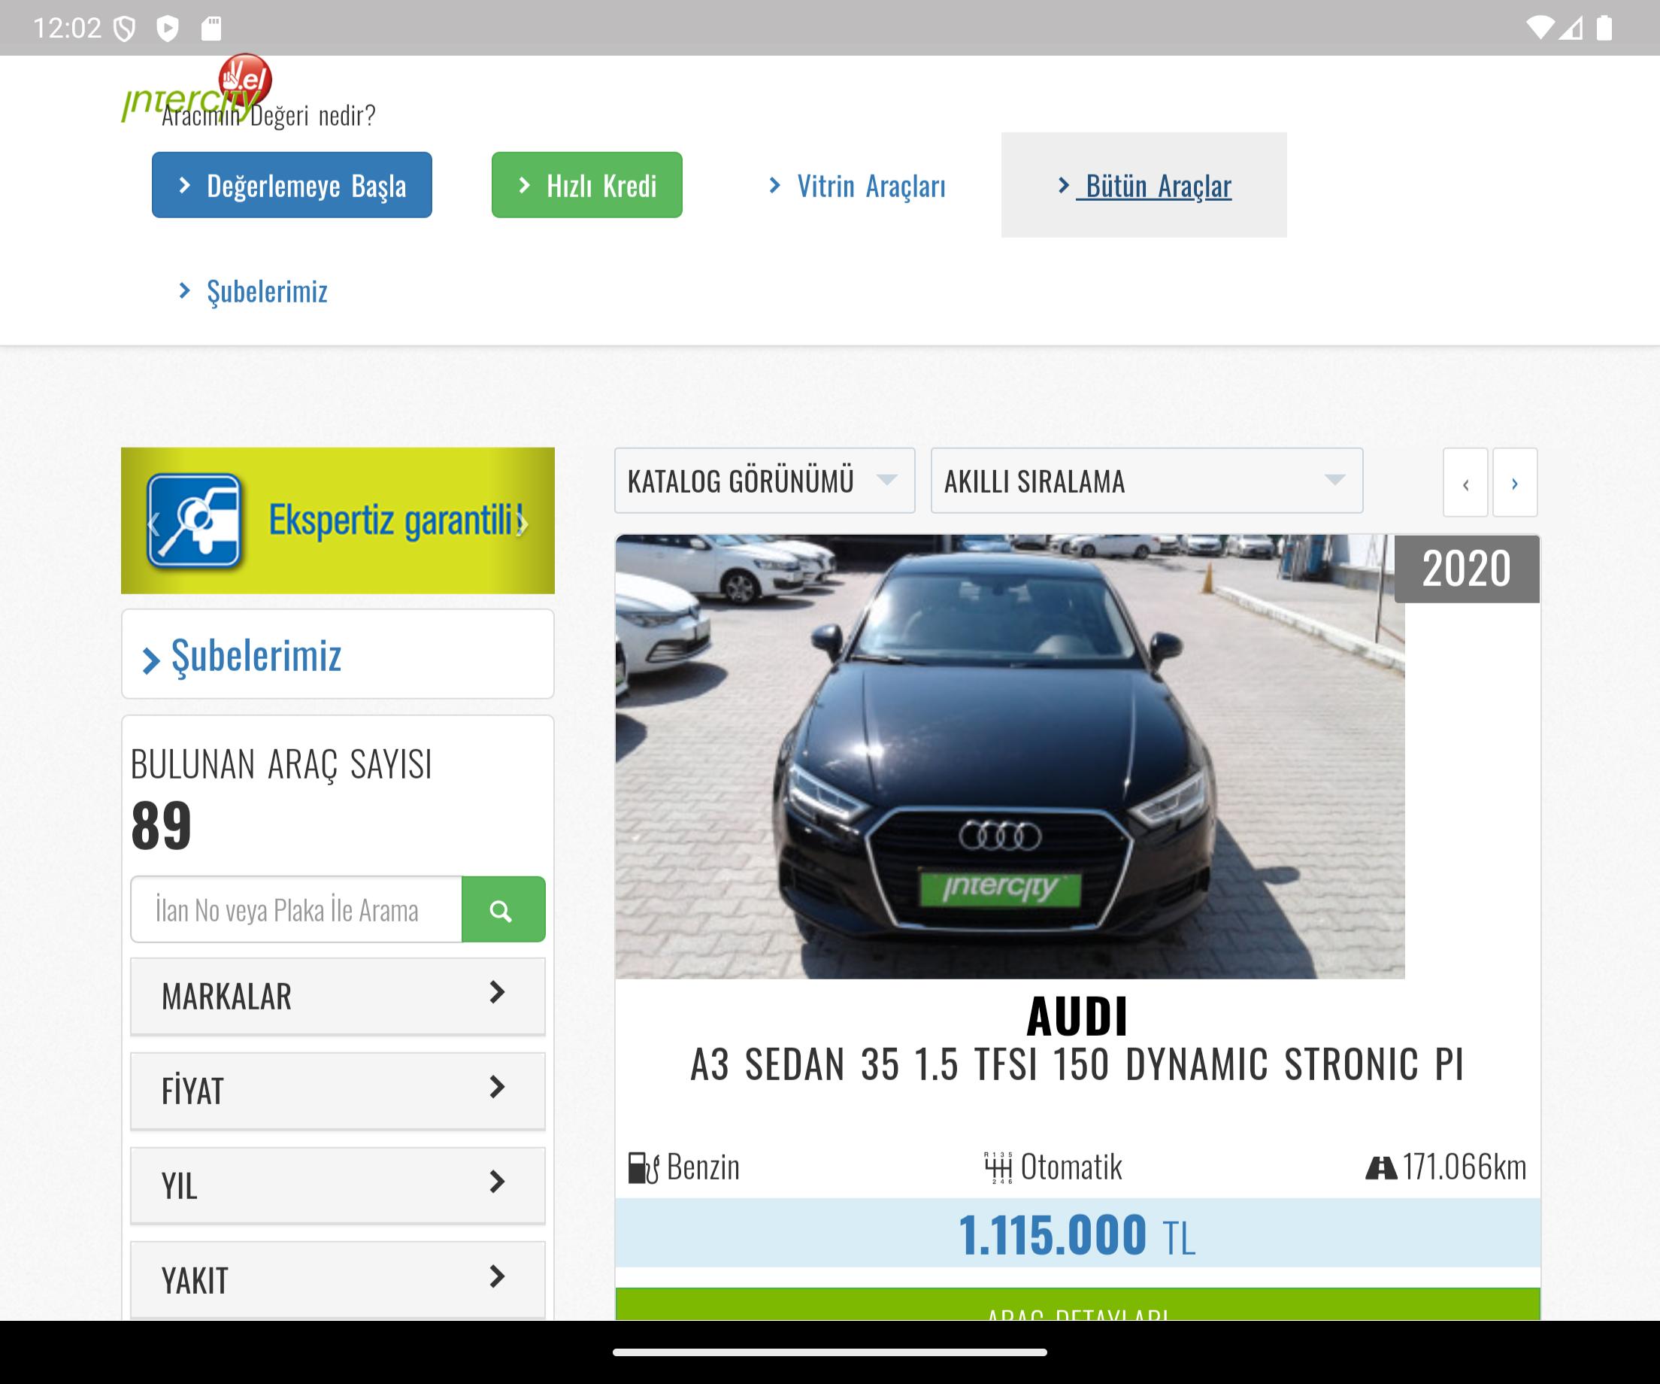
Task: Go to Vitrin Araçları link
Action: pos(857,186)
